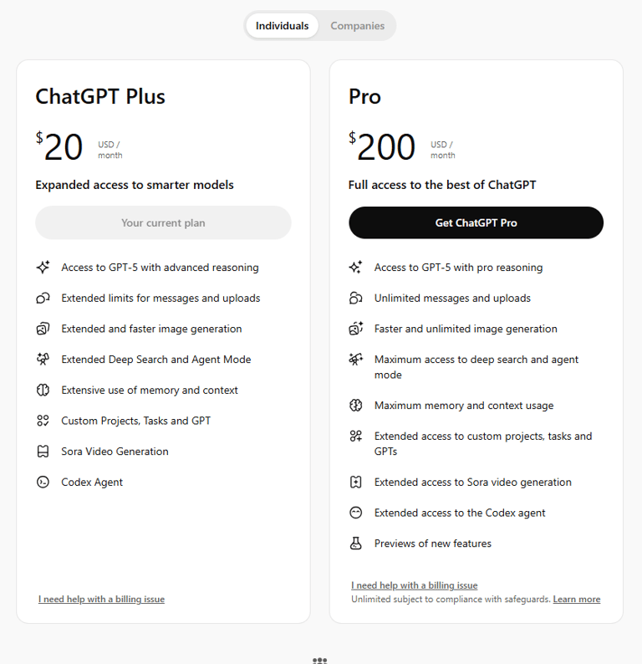642x664 pixels.
Task: Open billing help link under ChatGPT Plus
Action: click(x=101, y=599)
